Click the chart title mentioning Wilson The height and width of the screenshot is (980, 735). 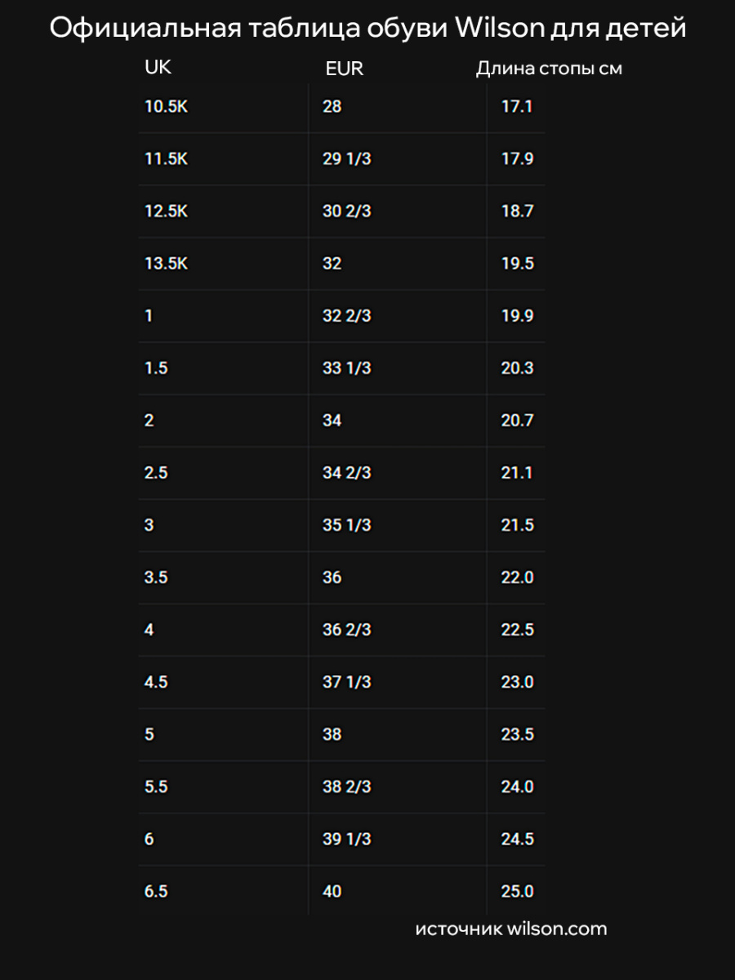point(367,29)
